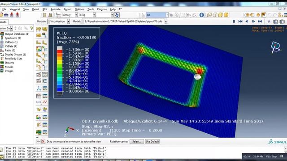Click the Print toolbar icon
Viewport: 287px width, 161px height.
(6, 15)
